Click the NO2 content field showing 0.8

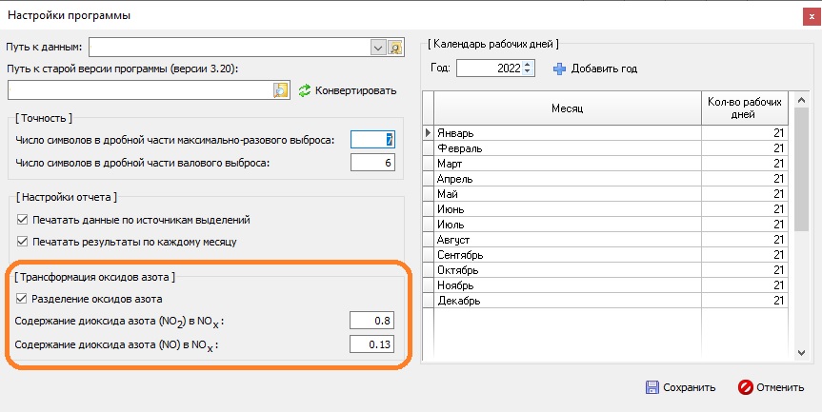(x=371, y=321)
